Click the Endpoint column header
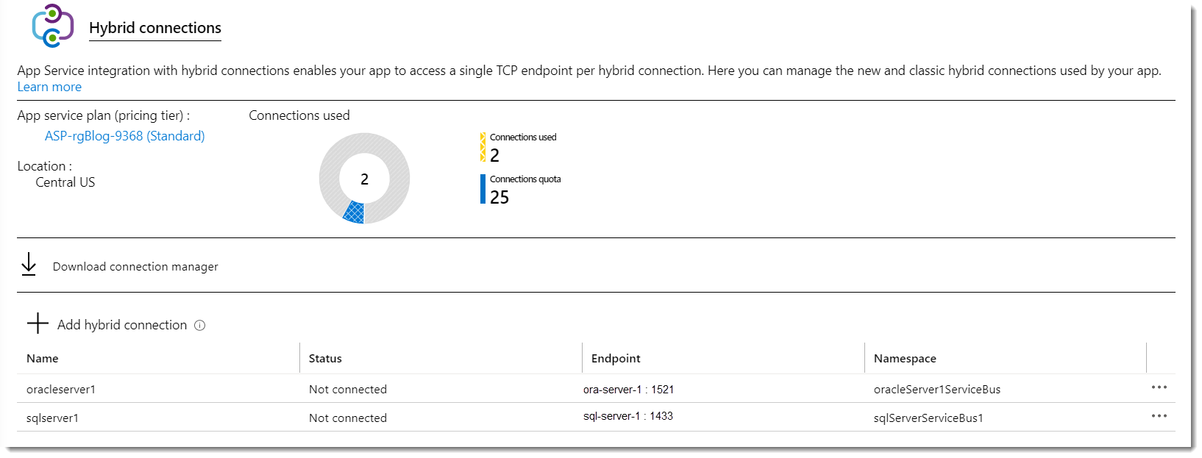The width and height of the screenshot is (1202, 458). [616, 359]
